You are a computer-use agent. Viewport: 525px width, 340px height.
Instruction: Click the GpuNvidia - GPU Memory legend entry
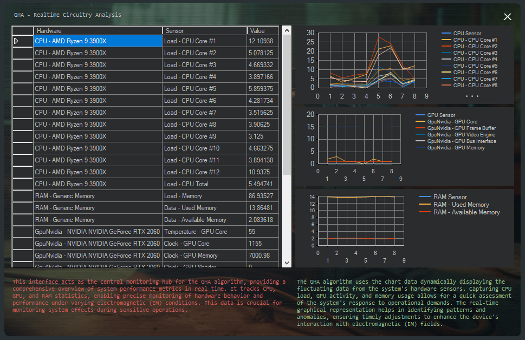(x=450, y=148)
